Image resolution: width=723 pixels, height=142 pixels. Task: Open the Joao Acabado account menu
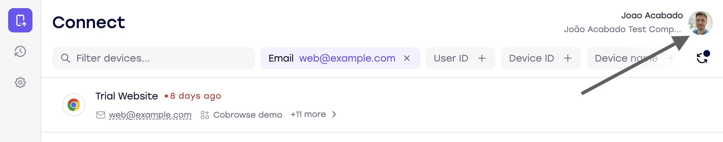pyautogui.click(x=652, y=16)
